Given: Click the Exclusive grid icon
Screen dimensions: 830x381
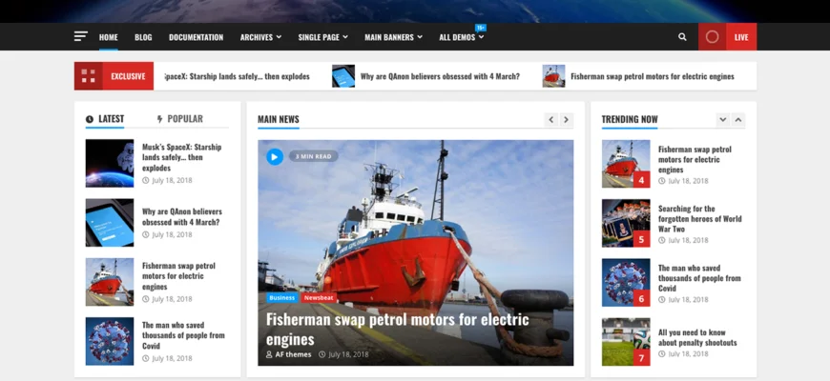Looking at the screenshot, I should [89, 76].
